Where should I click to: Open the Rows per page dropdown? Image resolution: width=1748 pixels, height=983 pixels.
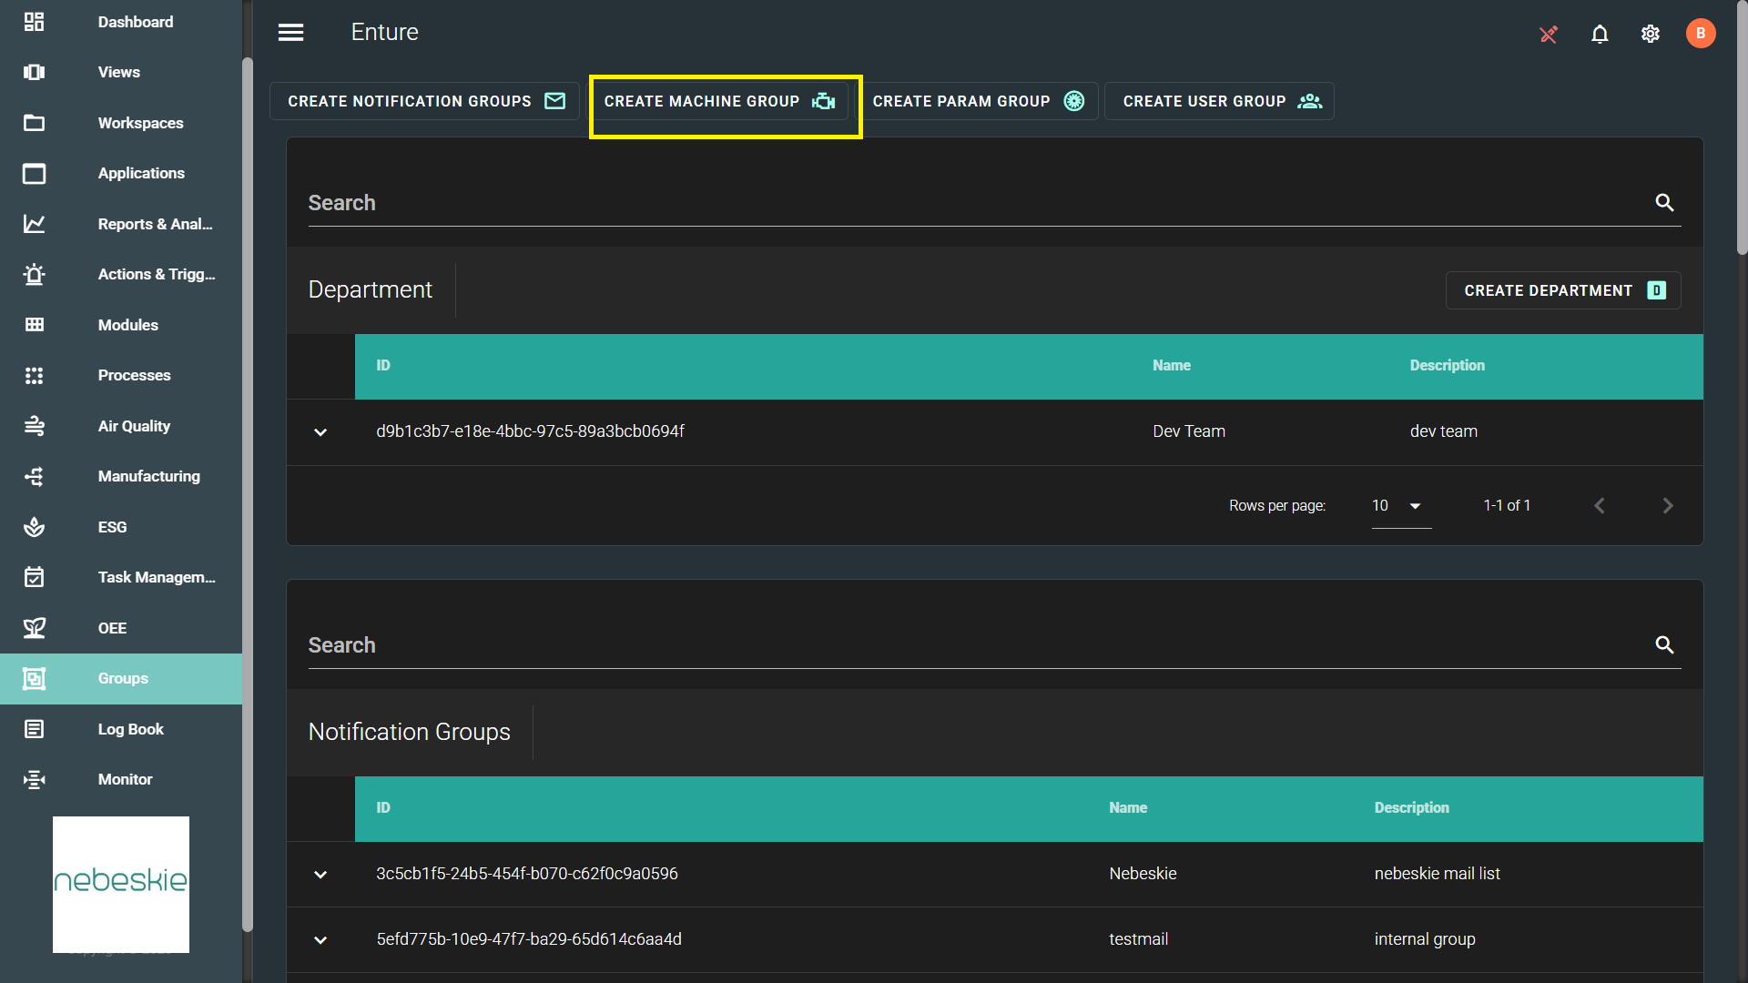tap(1400, 506)
